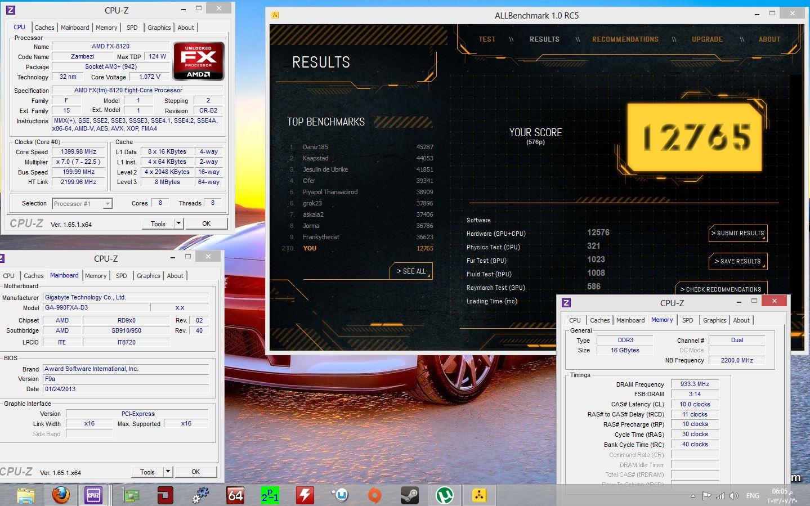This screenshot has width=810, height=506.
Task: Open the TEST section in ALLBenchmark
Action: click(487, 39)
